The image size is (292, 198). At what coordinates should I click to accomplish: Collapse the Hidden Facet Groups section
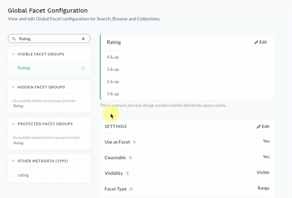pyautogui.click(x=13, y=87)
